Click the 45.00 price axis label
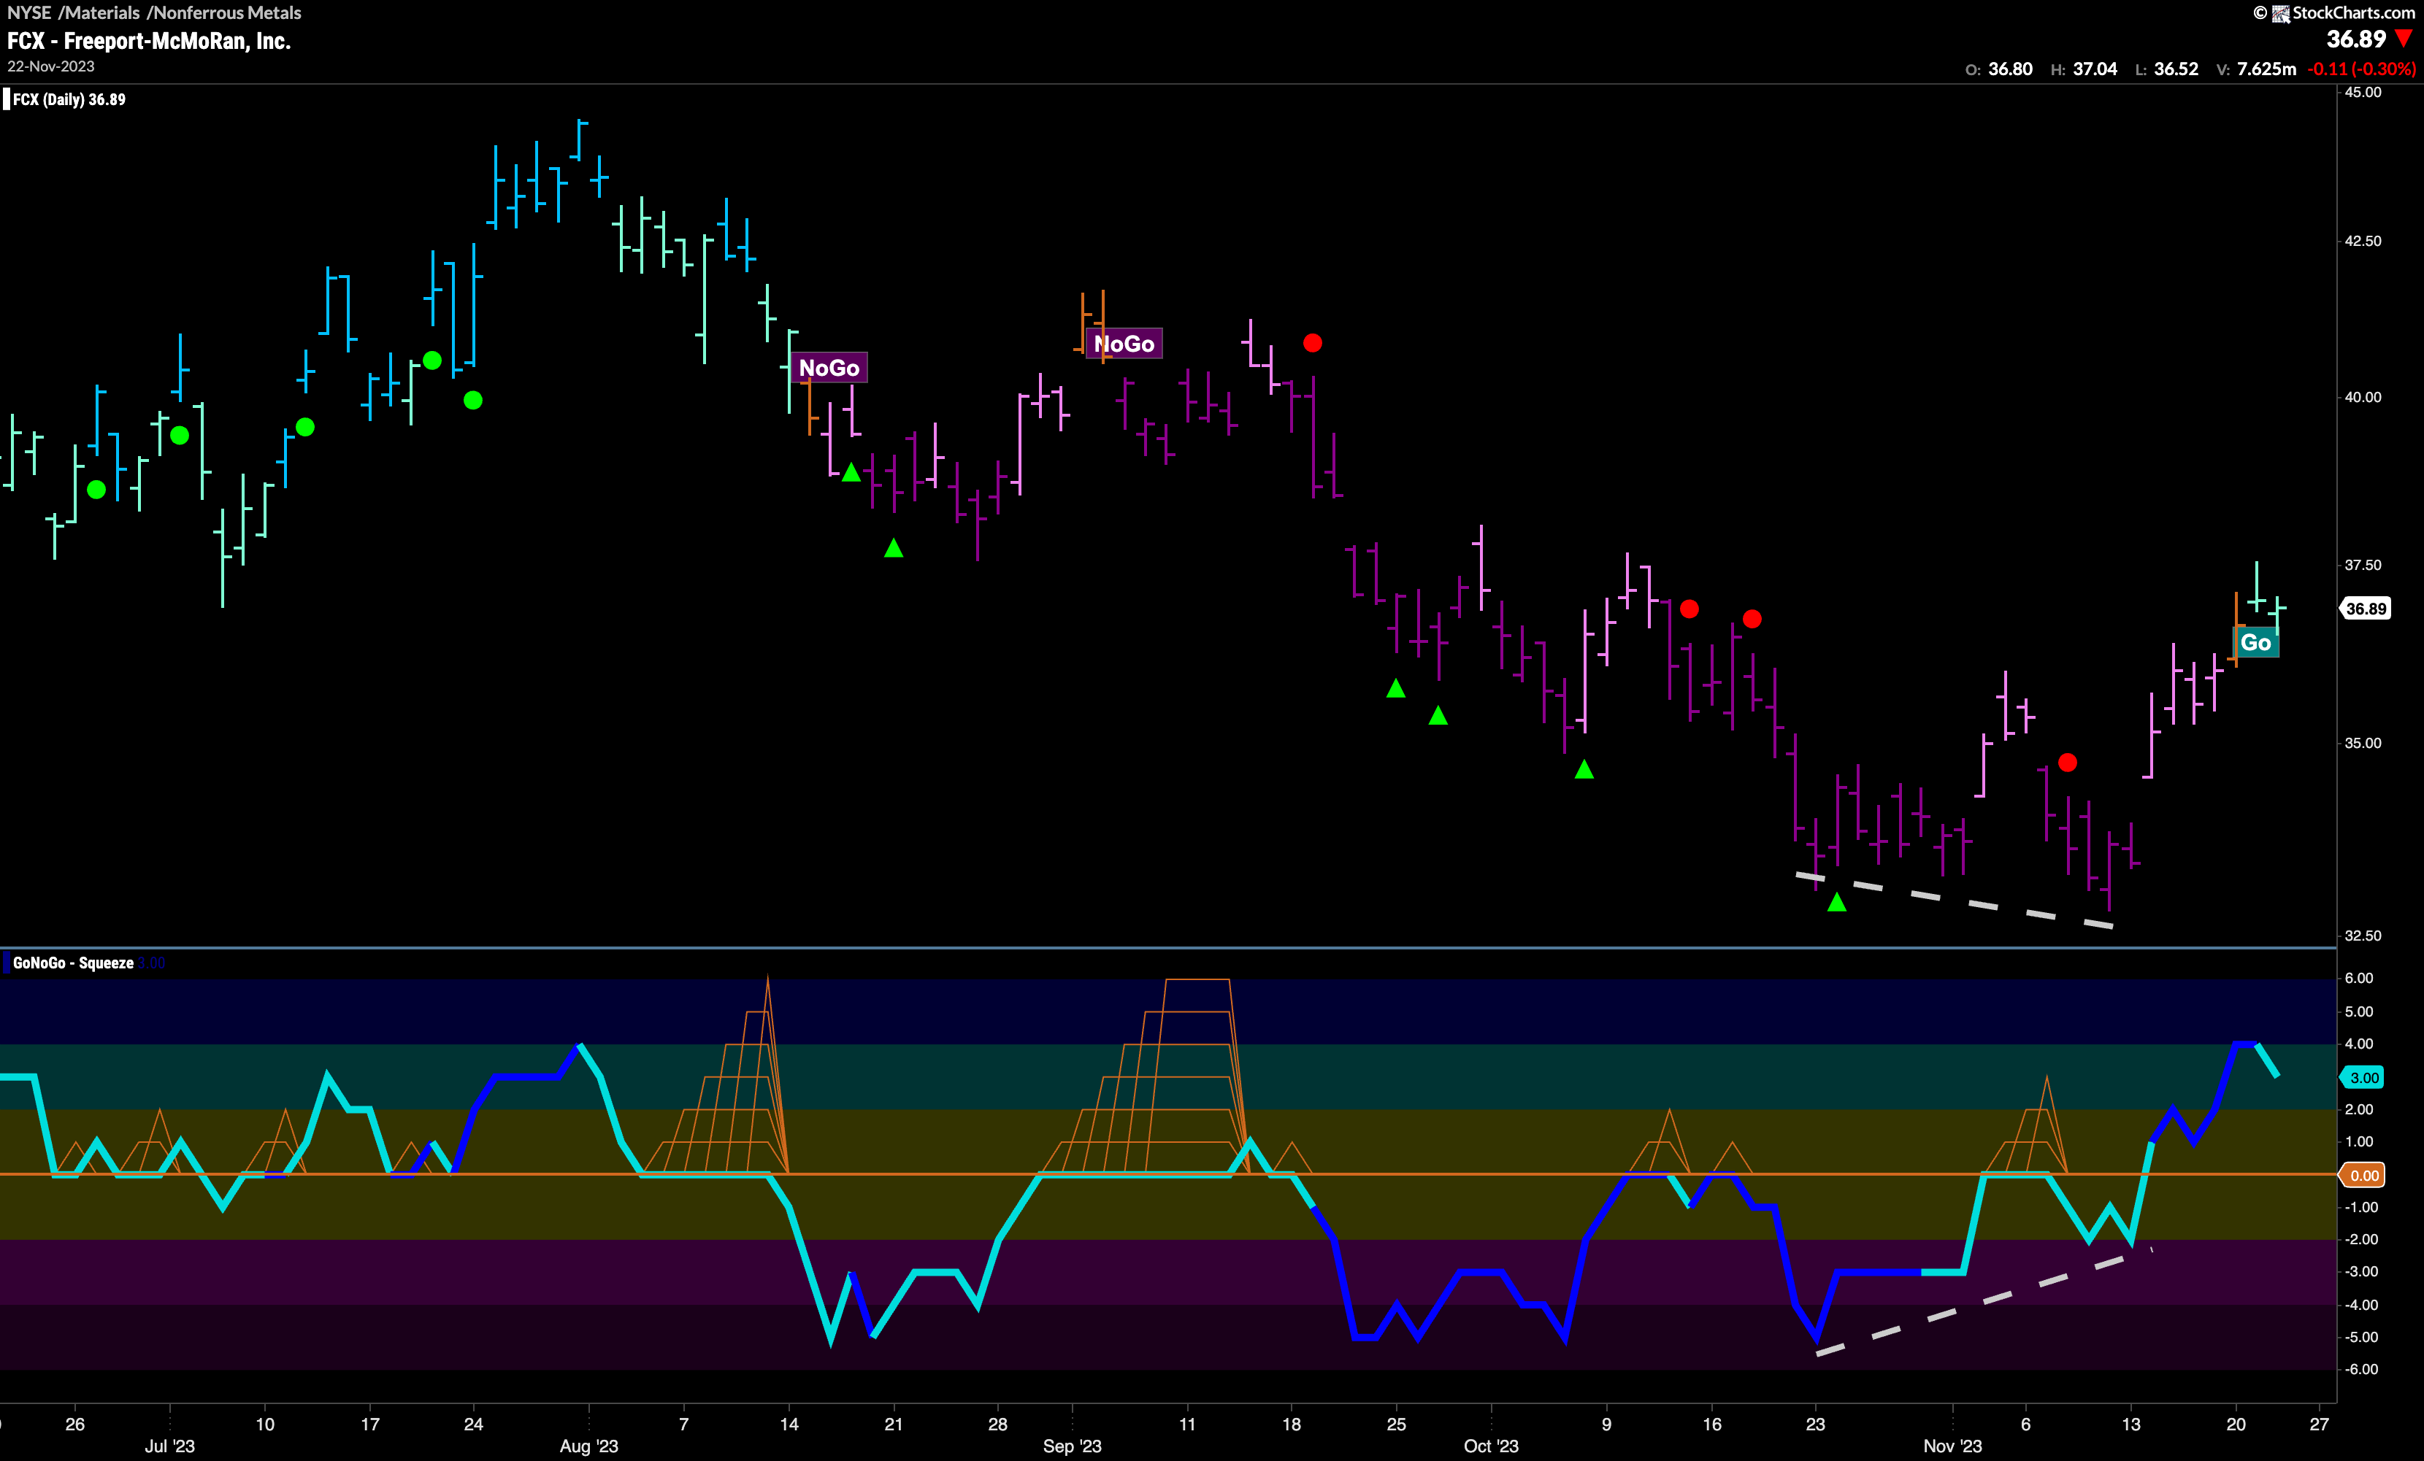This screenshot has height=1461, width=2424. [2362, 93]
